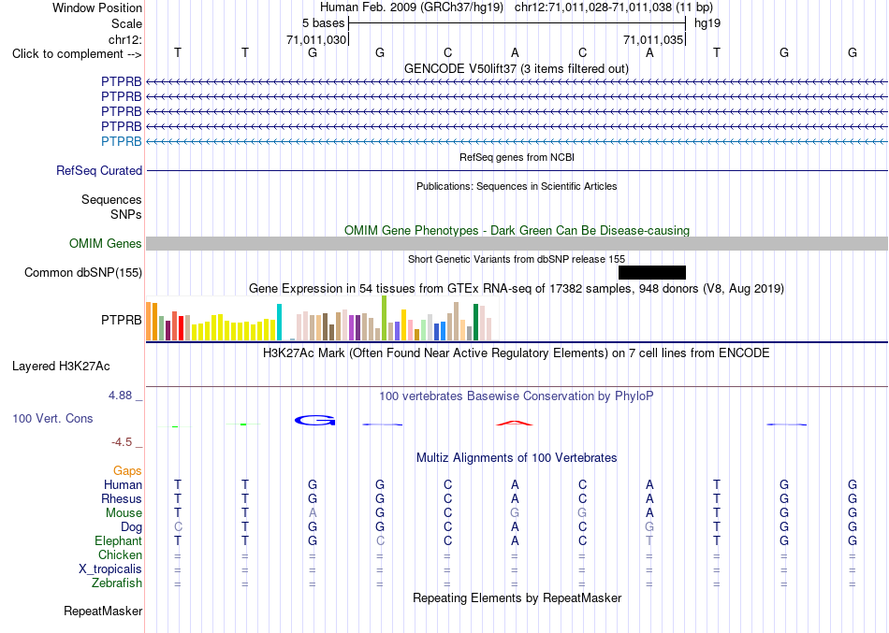Image resolution: width=889 pixels, height=633 pixels.
Task: Open the RefSeq Curated track label
Action: [99, 170]
